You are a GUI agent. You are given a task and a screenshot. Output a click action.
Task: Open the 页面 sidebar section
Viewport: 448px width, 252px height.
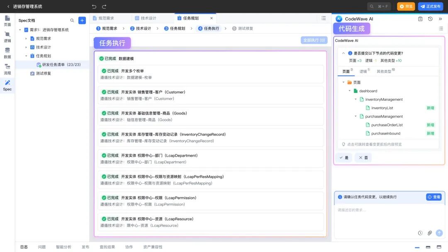click(7, 21)
